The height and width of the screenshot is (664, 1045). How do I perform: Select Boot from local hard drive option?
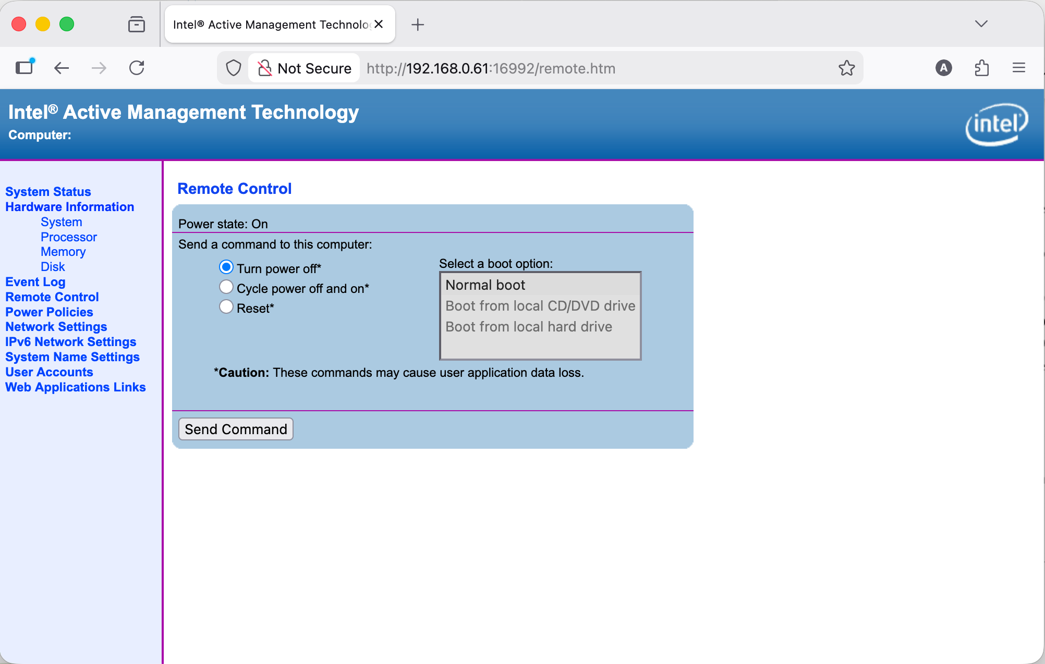click(x=529, y=327)
